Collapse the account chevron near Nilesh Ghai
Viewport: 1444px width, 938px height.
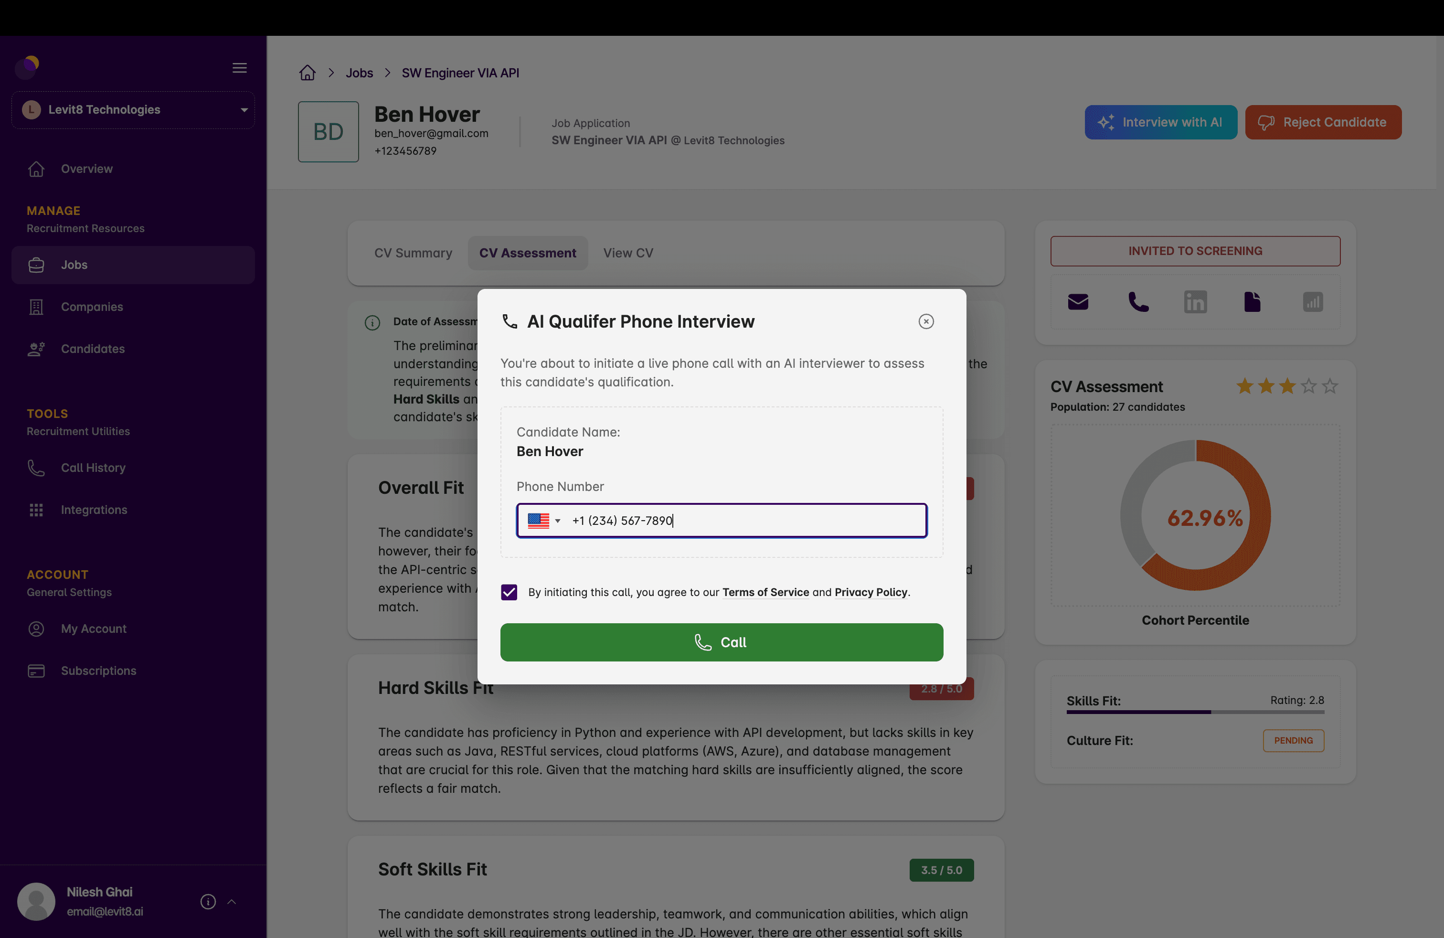click(232, 902)
